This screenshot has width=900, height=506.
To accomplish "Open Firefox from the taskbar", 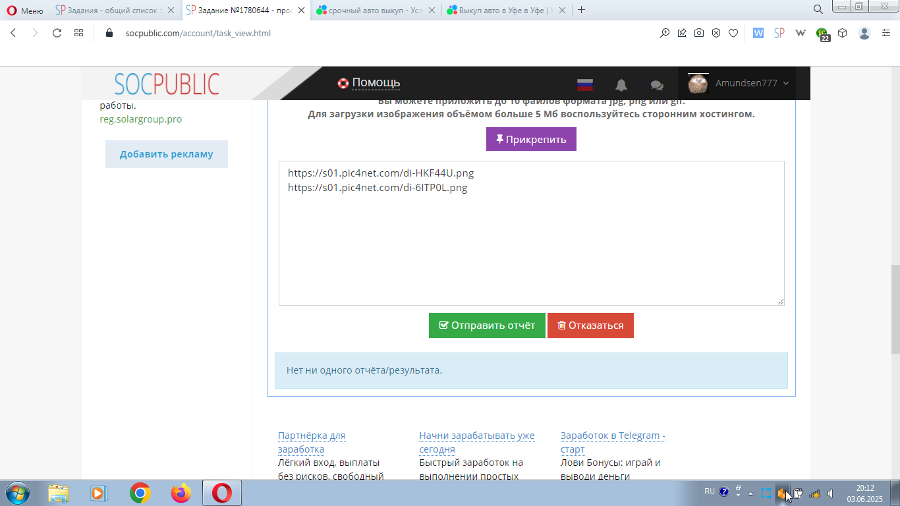I will coord(181,493).
